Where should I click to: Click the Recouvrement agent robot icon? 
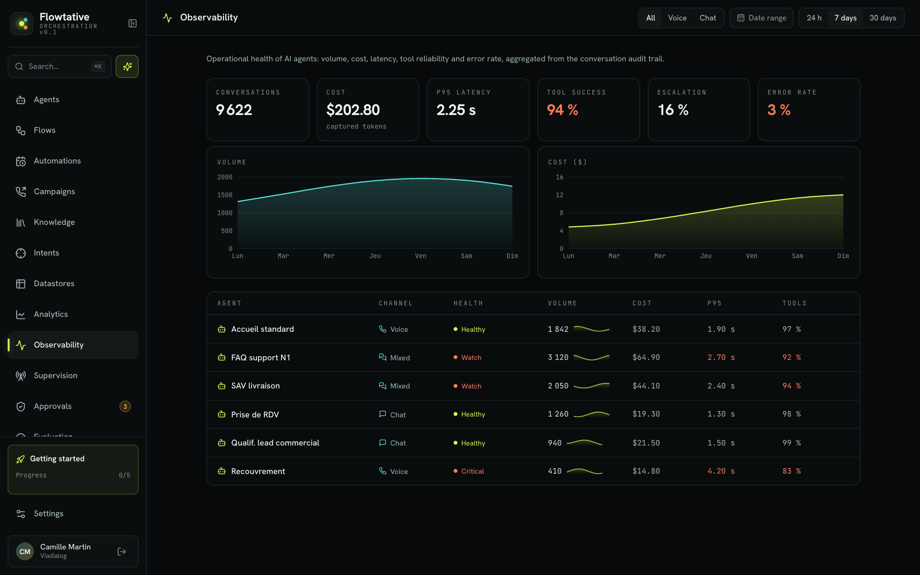coord(221,471)
